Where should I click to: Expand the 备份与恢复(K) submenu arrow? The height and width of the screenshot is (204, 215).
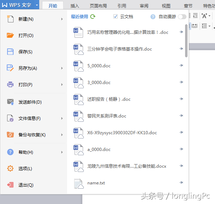[62, 135]
